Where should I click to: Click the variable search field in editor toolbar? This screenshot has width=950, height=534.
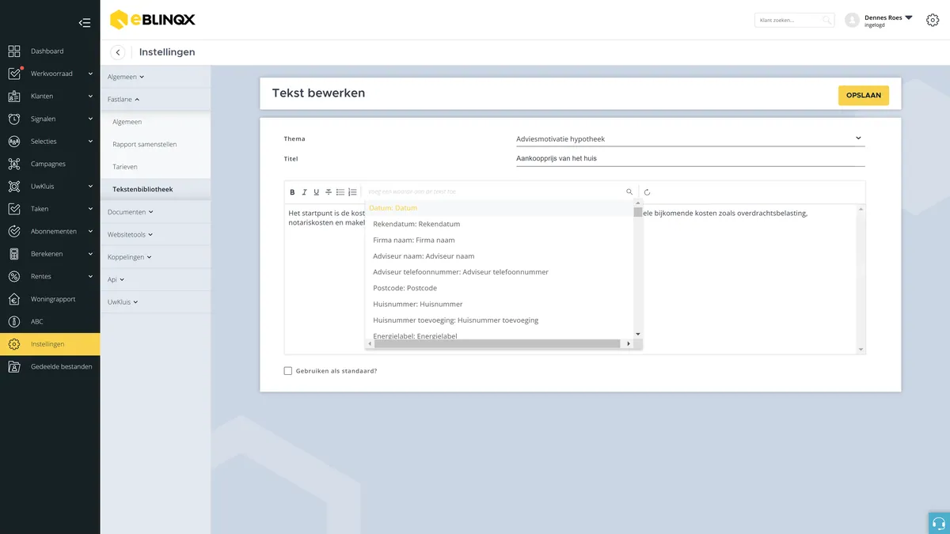[495, 192]
